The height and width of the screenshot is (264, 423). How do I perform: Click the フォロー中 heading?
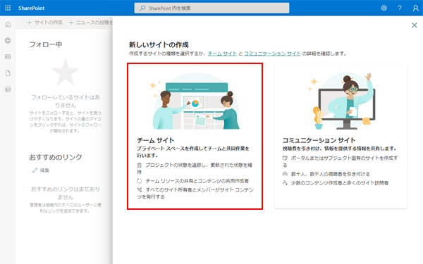[46, 44]
